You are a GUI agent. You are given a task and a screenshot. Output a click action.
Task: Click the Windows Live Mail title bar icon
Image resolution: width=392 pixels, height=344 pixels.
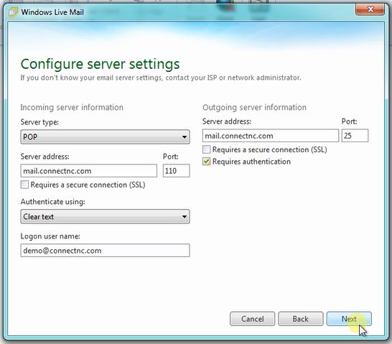point(13,12)
